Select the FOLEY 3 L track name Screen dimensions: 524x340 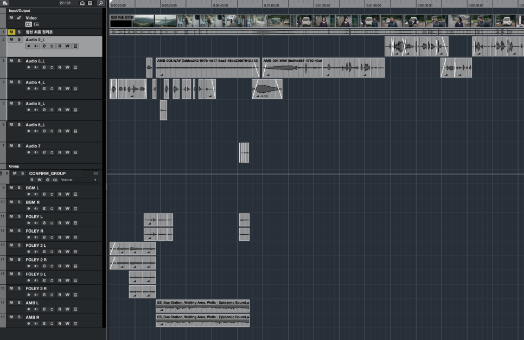click(x=36, y=274)
